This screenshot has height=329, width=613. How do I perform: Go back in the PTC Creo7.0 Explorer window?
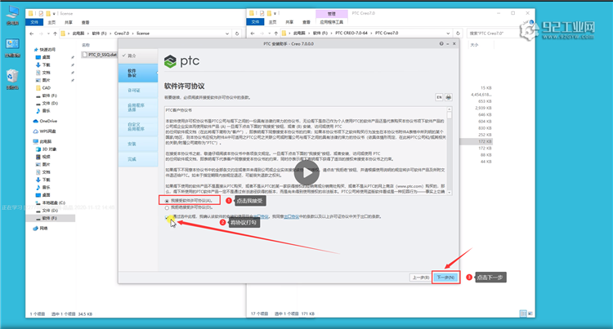pyautogui.click(x=253, y=33)
